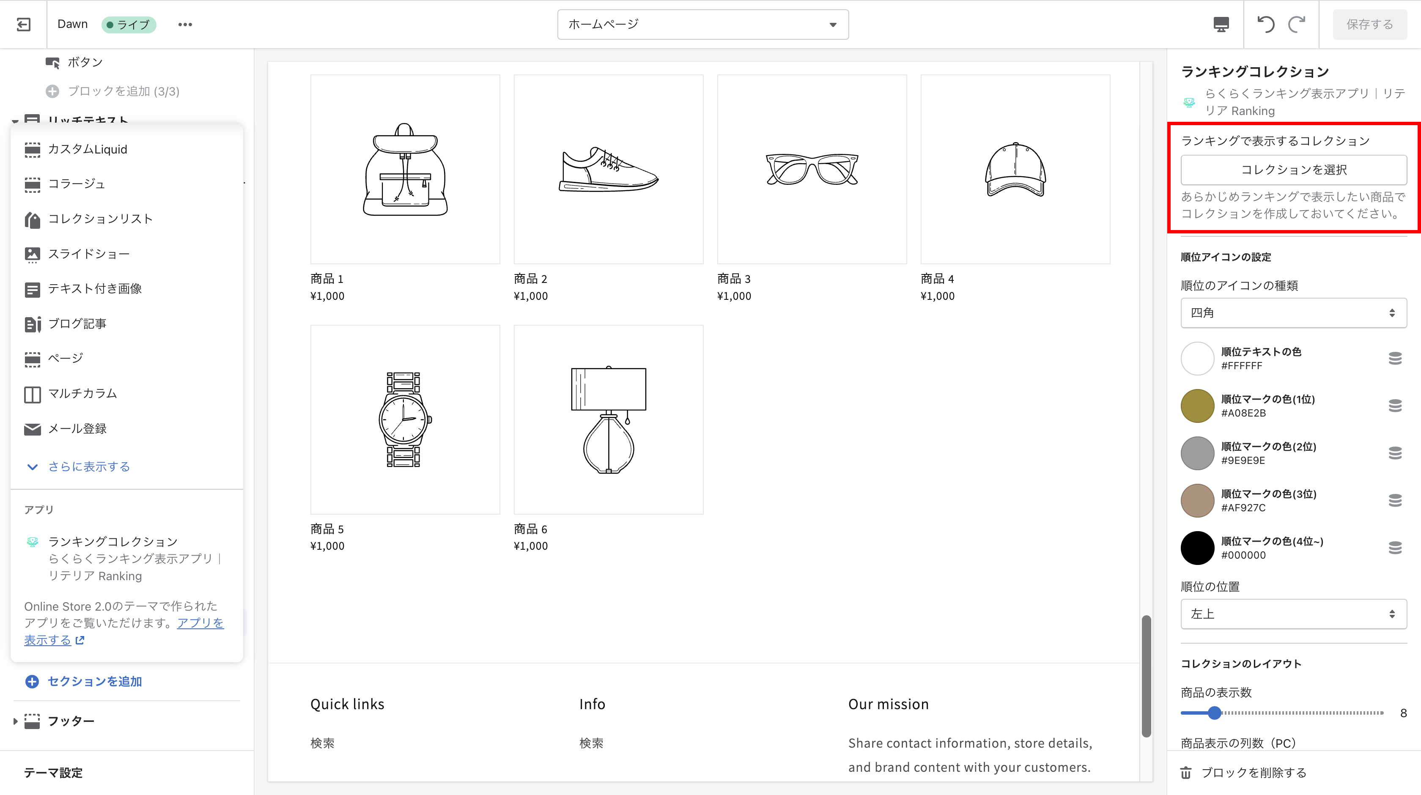Screen dimensions: 1421x795
Task: Choose スライドショー from the section list
Action: (x=88, y=254)
